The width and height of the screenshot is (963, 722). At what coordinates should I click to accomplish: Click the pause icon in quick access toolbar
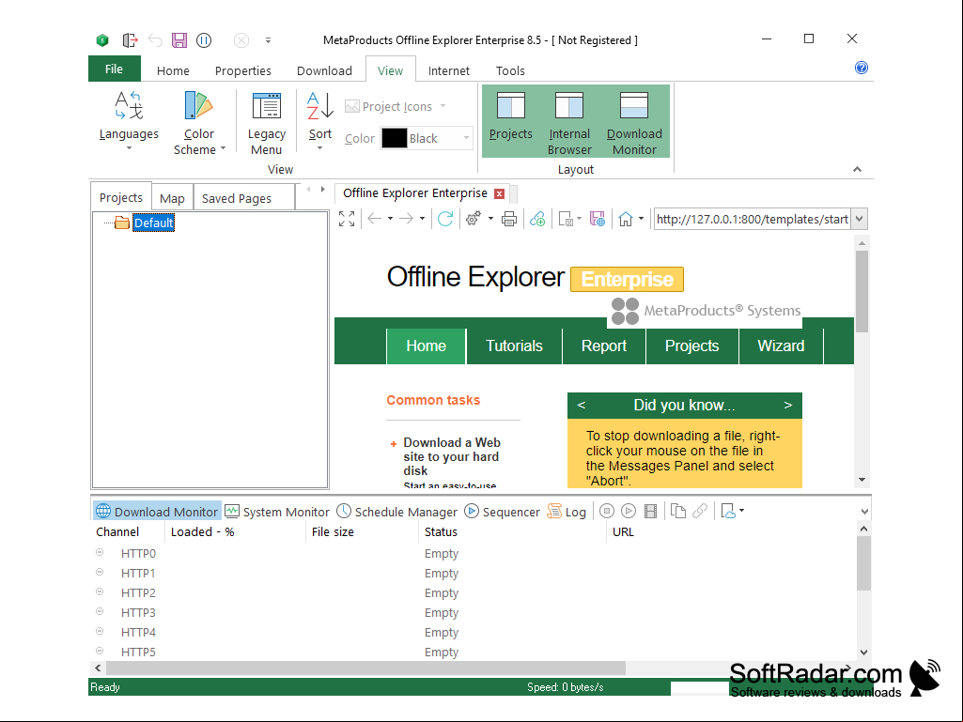[204, 40]
